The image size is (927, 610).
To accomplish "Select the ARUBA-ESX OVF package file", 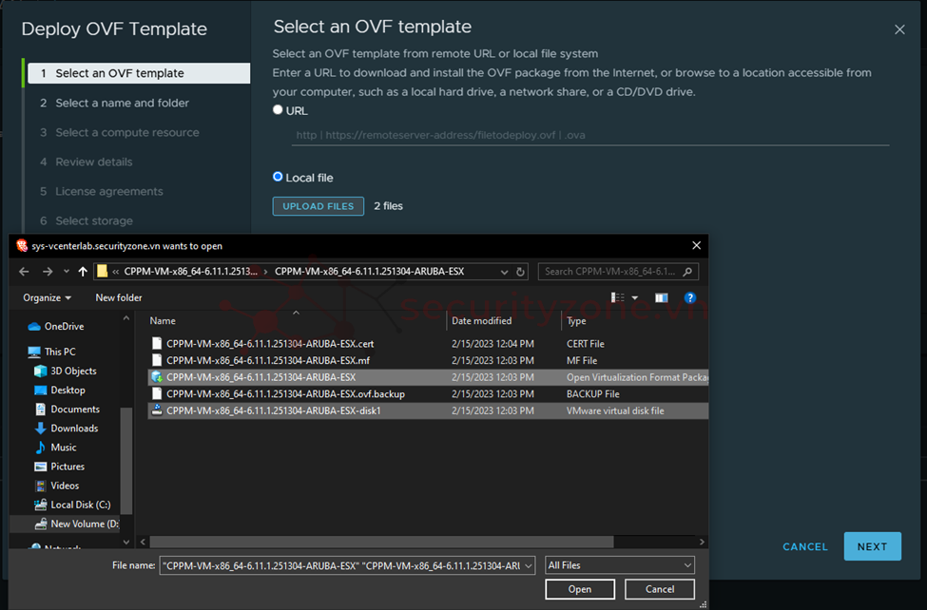I will click(428, 377).
